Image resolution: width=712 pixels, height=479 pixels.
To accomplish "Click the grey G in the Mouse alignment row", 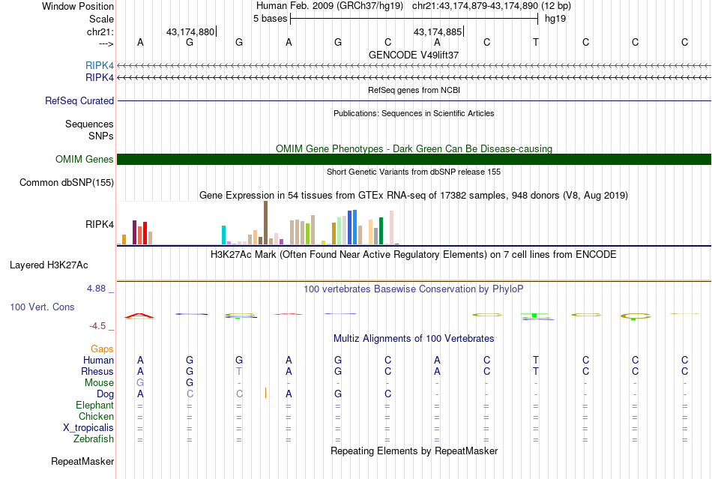I will (140, 383).
